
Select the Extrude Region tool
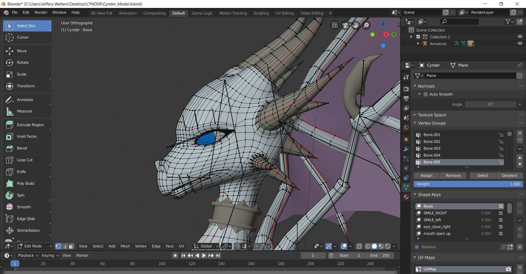[27, 125]
